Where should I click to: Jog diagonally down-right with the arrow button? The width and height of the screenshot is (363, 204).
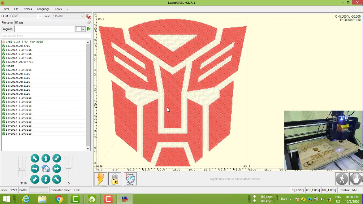pos(56,179)
